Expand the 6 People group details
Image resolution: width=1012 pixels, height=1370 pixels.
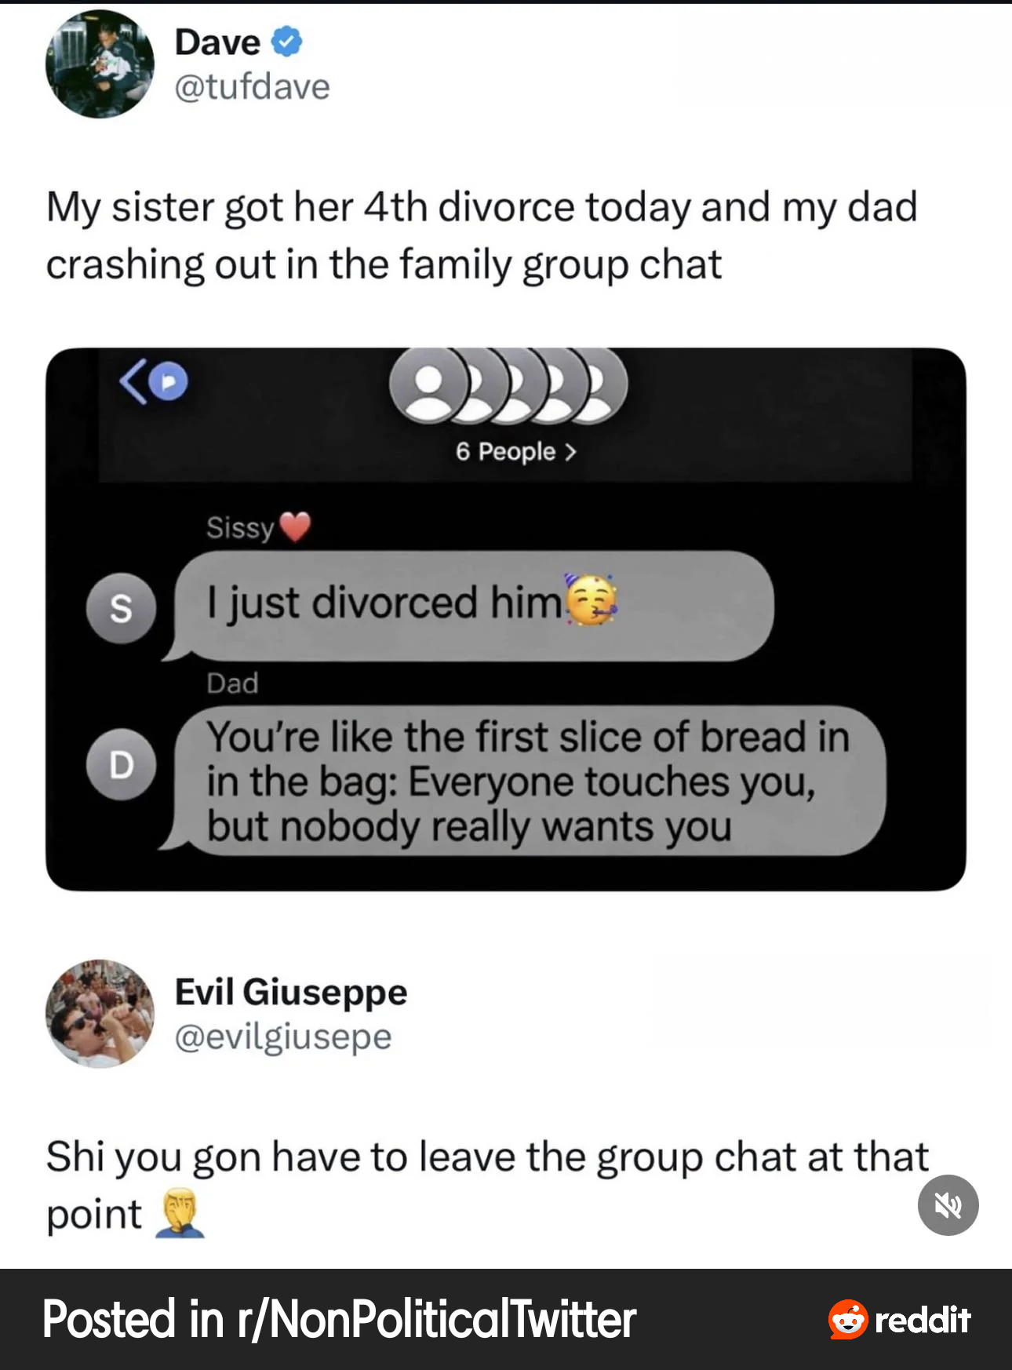[x=515, y=451]
